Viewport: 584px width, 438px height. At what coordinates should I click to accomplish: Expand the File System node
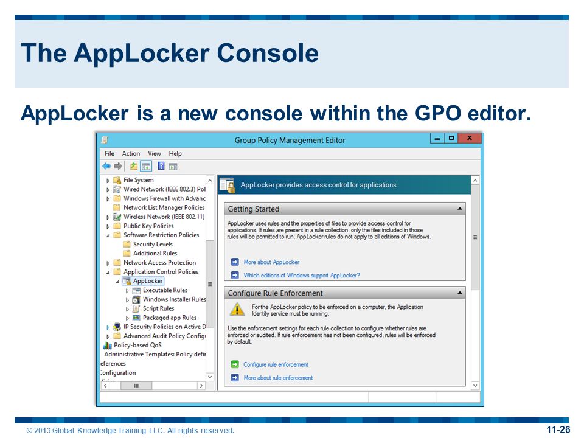108,181
